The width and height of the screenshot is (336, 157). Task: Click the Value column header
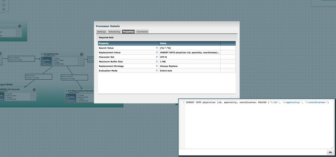click(x=190, y=43)
